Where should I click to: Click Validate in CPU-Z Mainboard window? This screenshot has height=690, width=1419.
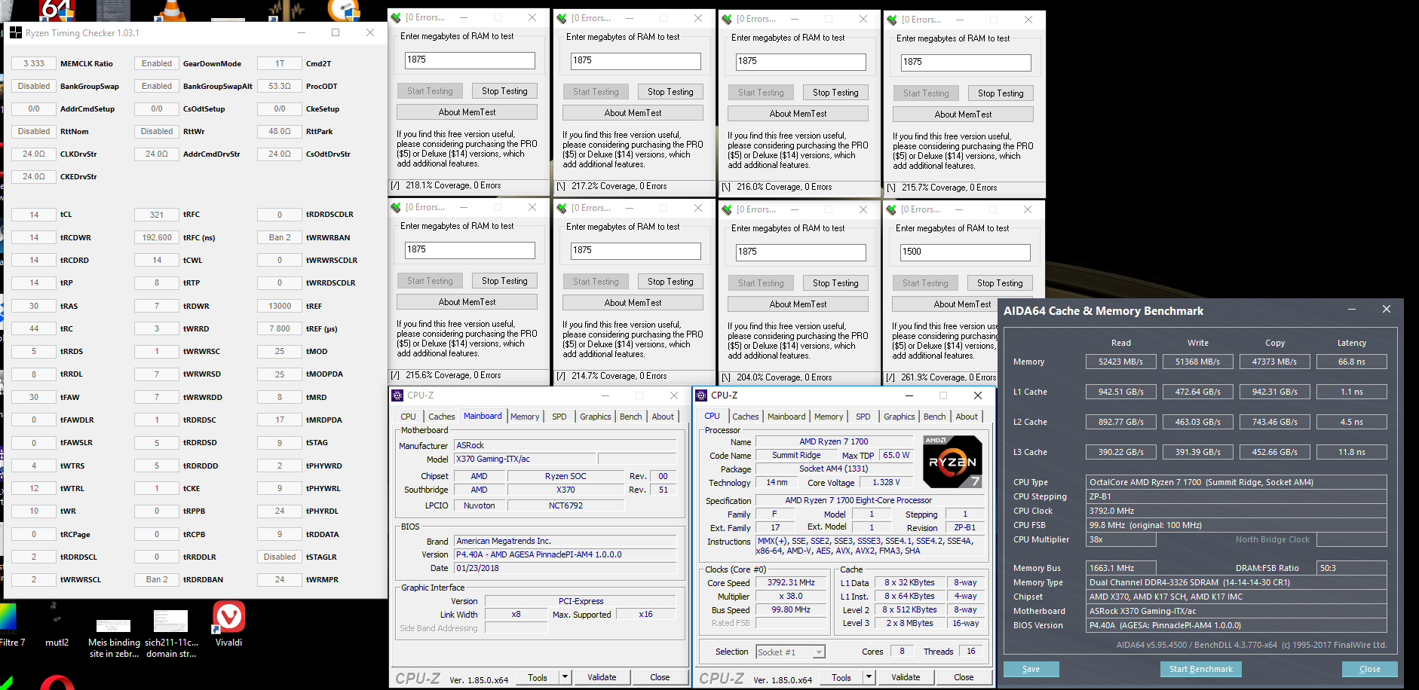[602, 677]
